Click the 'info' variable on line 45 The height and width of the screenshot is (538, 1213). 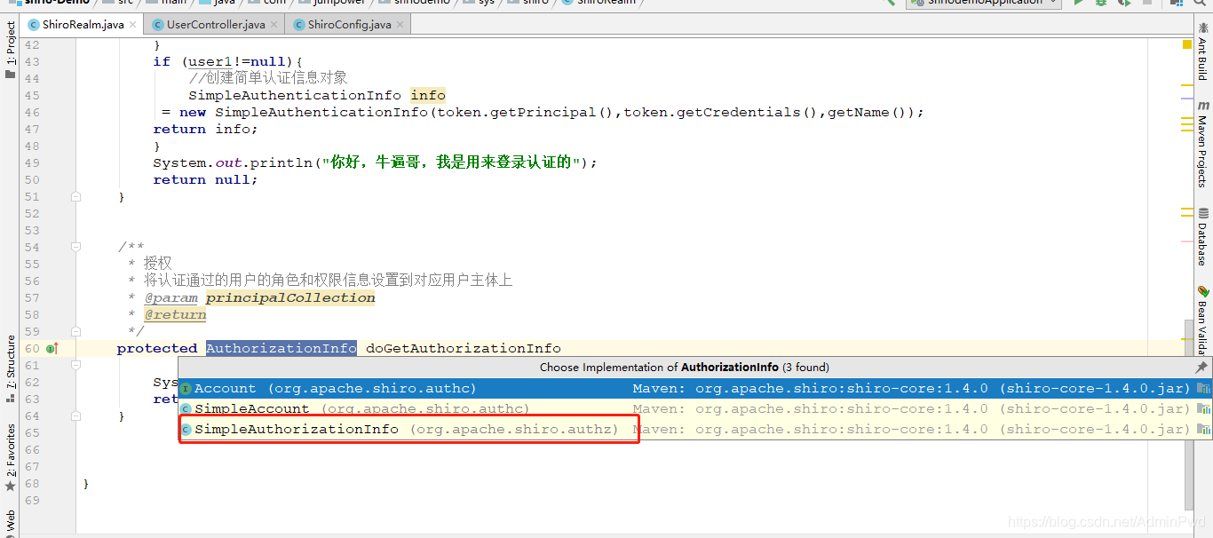pos(428,96)
